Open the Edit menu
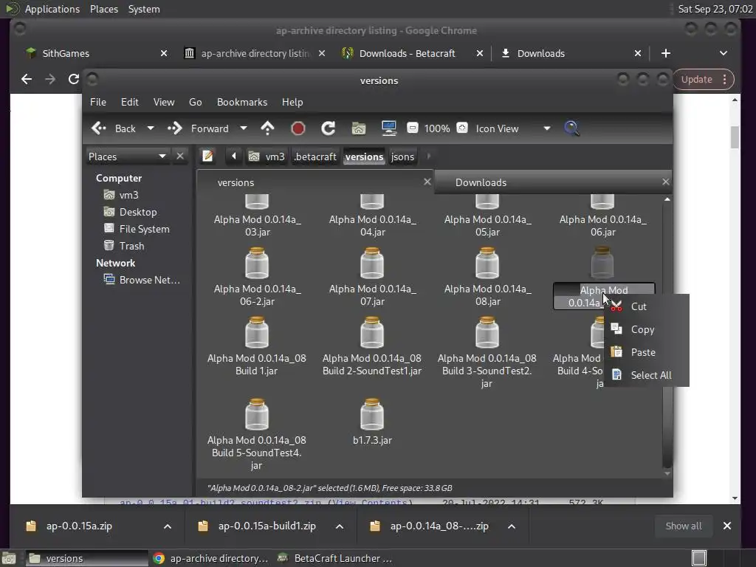The width and height of the screenshot is (756, 567). tap(130, 102)
